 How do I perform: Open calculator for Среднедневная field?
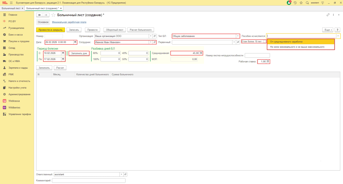pyautogui.click(x=201, y=53)
